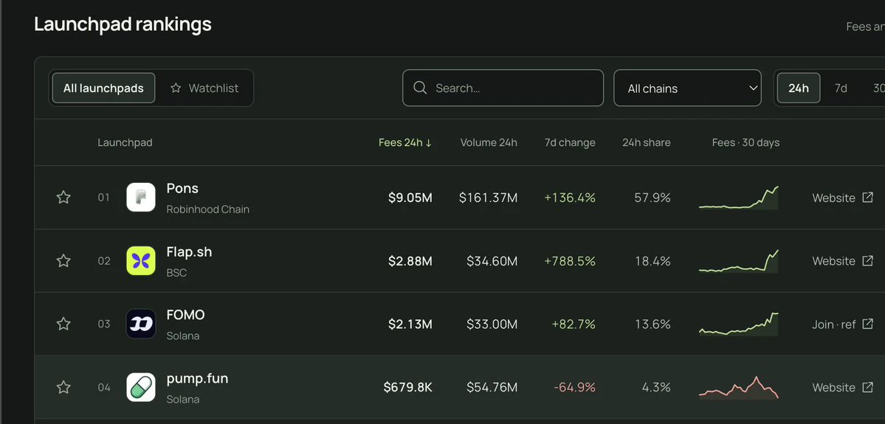Image resolution: width=885 pixels, height=424 pixels.
Task: Click the $2.13M fees value
Action: pos(410,324)
